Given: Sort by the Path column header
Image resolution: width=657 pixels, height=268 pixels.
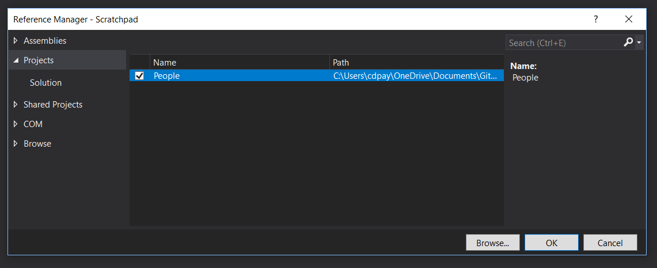Looking at the screenshot, I should [x=416, y=62].
